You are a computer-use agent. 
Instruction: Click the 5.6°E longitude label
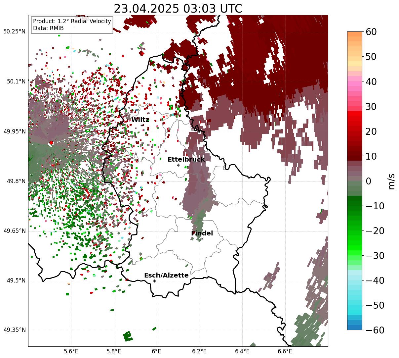tap(71, 351)
